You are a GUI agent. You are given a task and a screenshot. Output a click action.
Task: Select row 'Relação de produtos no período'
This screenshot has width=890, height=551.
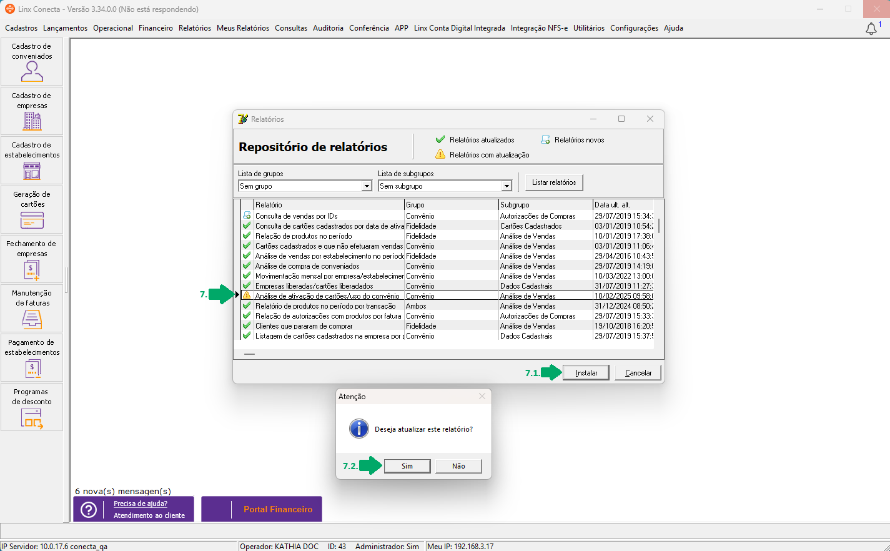tap(447, 236)
